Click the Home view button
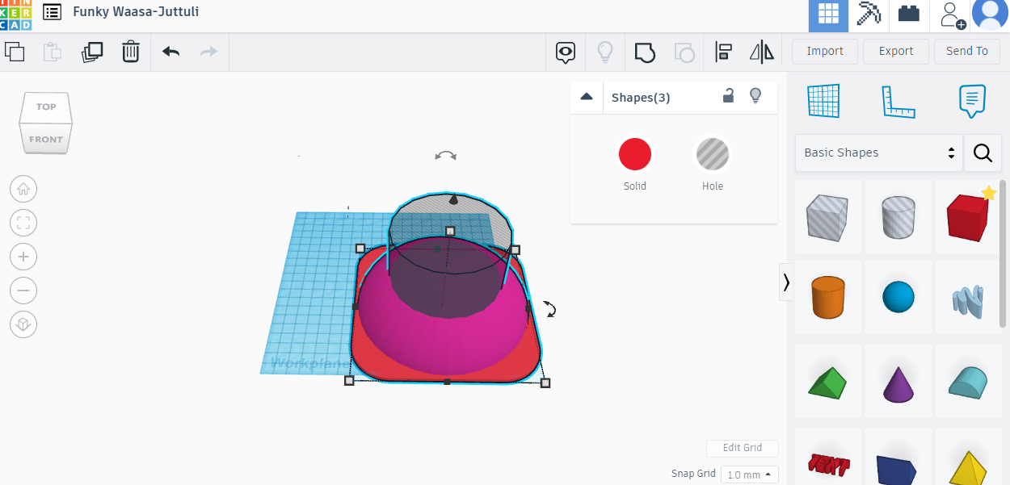The height and width of the screenshot is (485, 1010). coord(23,190)
